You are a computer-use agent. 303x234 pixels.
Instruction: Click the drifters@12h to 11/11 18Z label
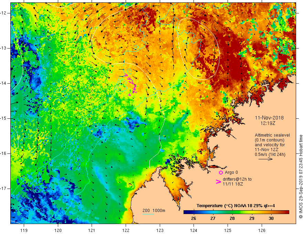(x=237, y=181)
